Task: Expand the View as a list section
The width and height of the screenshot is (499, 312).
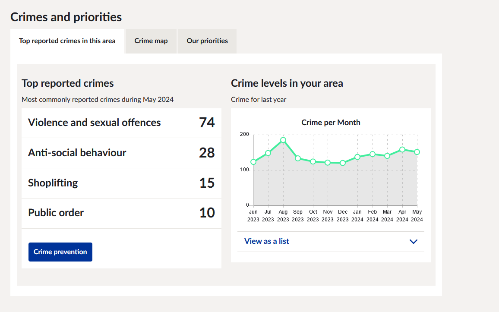Action: point(331,242)
